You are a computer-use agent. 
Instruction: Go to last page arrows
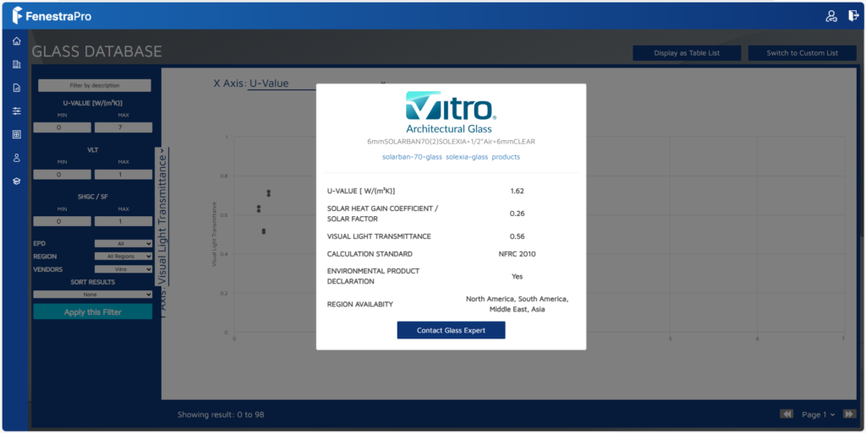click(849, 414)
